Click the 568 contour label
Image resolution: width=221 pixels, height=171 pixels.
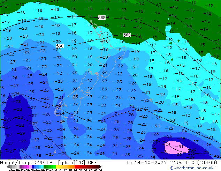pos(102,18)
